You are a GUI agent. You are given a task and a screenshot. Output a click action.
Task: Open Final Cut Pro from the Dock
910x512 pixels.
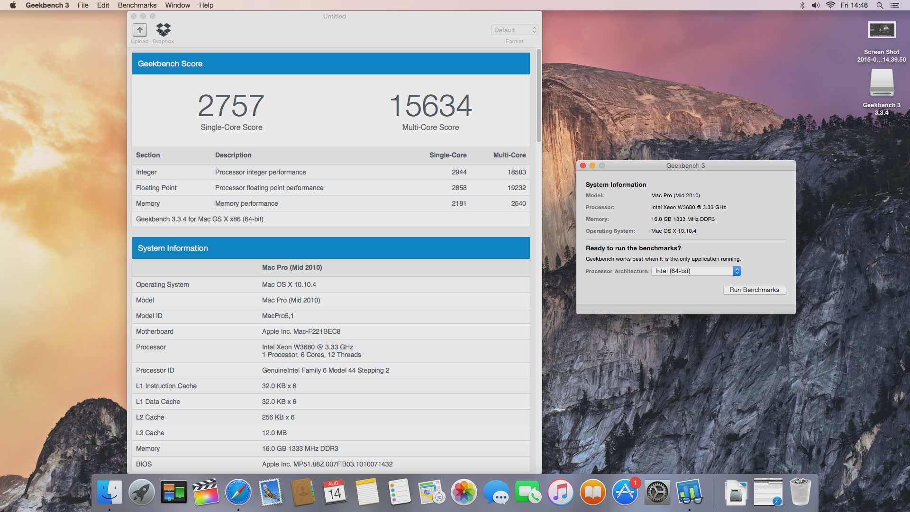point(206,492)
